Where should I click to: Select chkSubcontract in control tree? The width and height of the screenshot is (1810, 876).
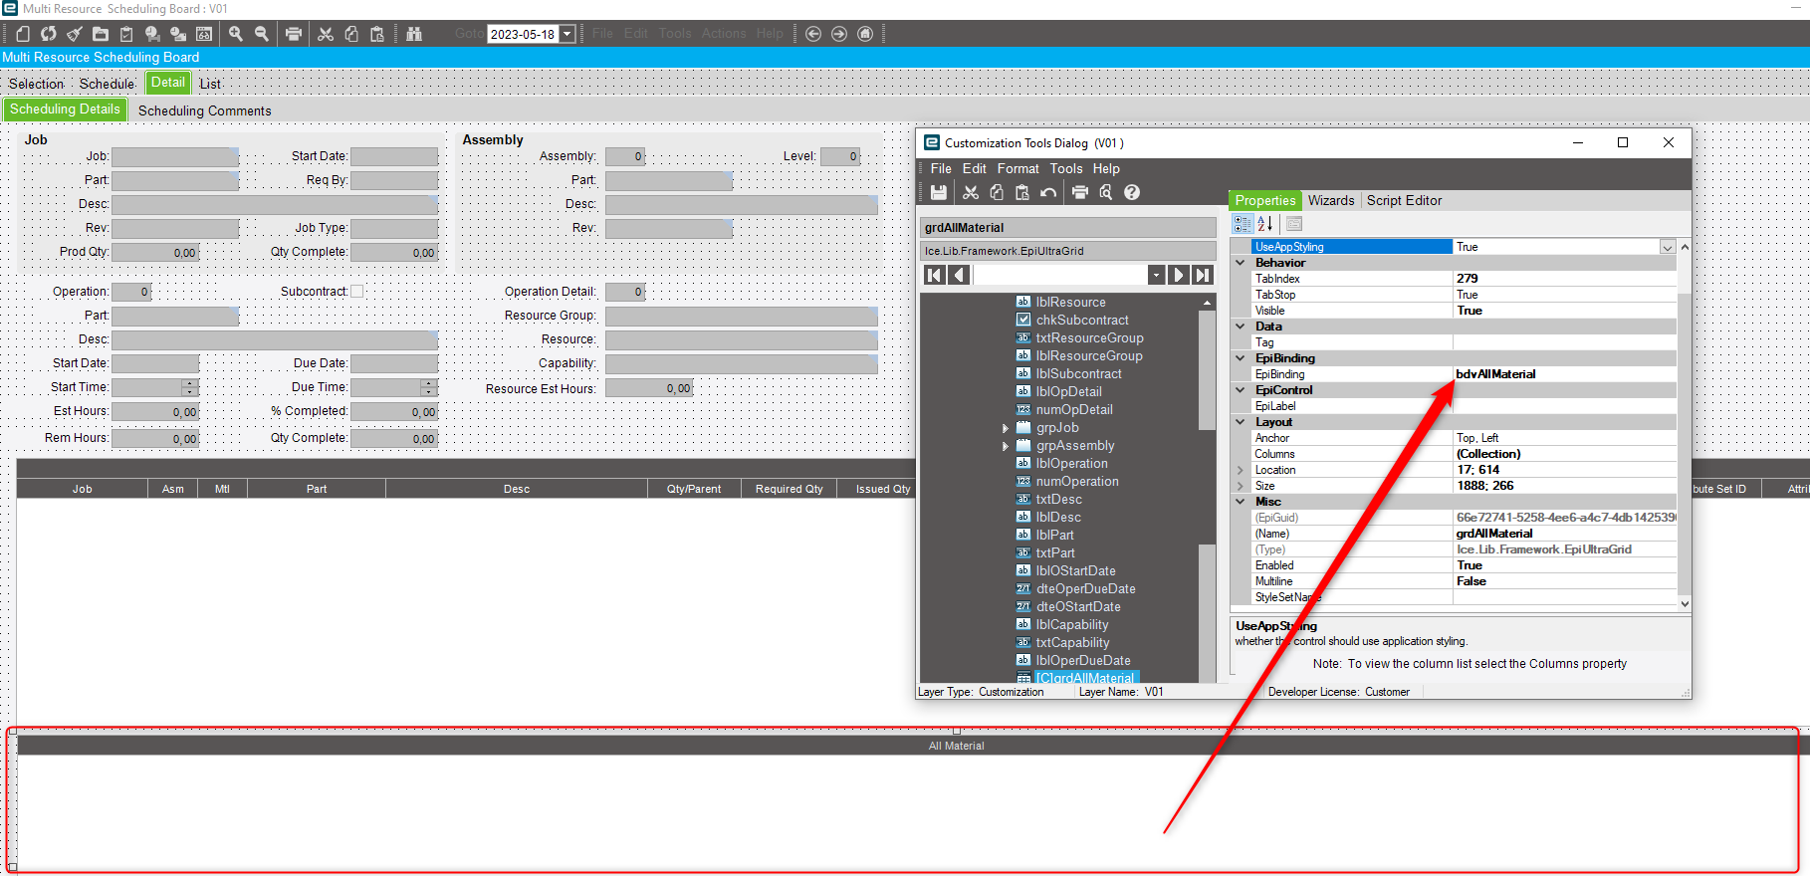(1082, 321)
